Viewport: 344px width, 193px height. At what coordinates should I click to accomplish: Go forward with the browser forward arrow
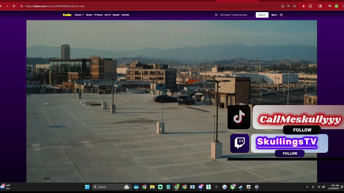coord(7,6)
